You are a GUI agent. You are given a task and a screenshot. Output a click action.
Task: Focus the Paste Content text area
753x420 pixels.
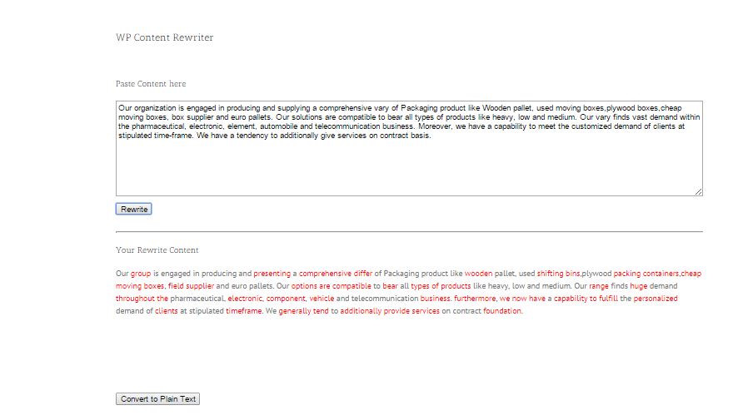[409, 148]
